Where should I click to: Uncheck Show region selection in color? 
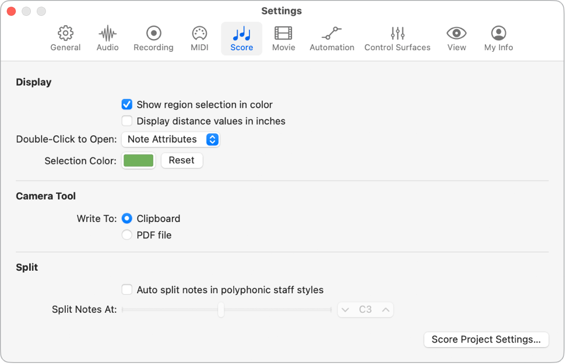[127, 105]
